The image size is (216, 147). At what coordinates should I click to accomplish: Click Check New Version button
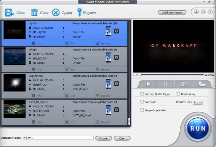point(172,13)
